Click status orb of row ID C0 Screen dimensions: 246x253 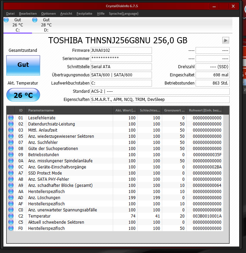coord(11,210)
